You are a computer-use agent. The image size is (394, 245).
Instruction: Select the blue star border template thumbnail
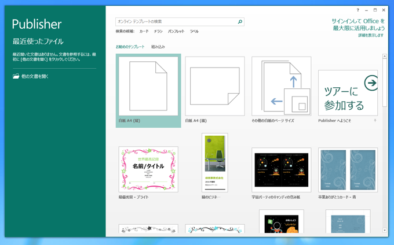pyautogui.click(x=215, y=229)
